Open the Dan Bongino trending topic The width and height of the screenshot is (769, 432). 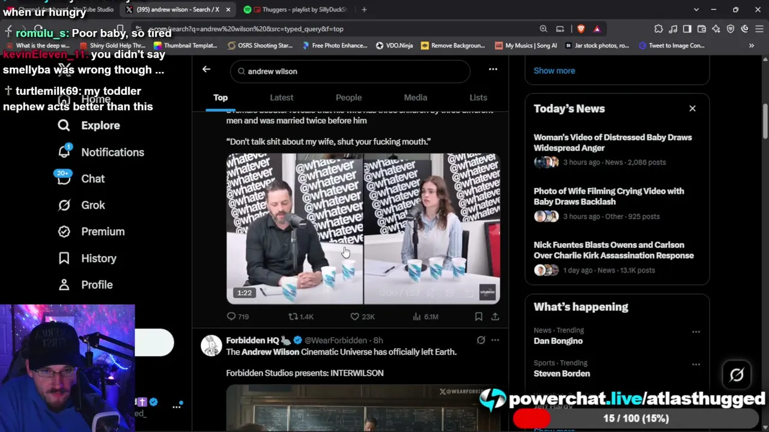pos(558,341)
